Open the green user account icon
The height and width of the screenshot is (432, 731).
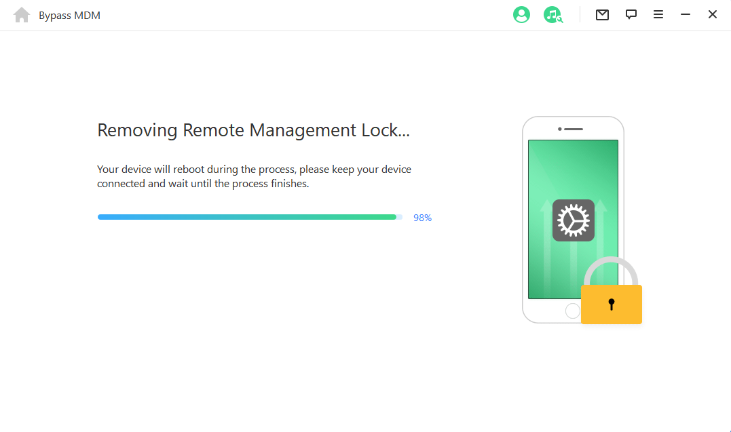coord(521,15)
